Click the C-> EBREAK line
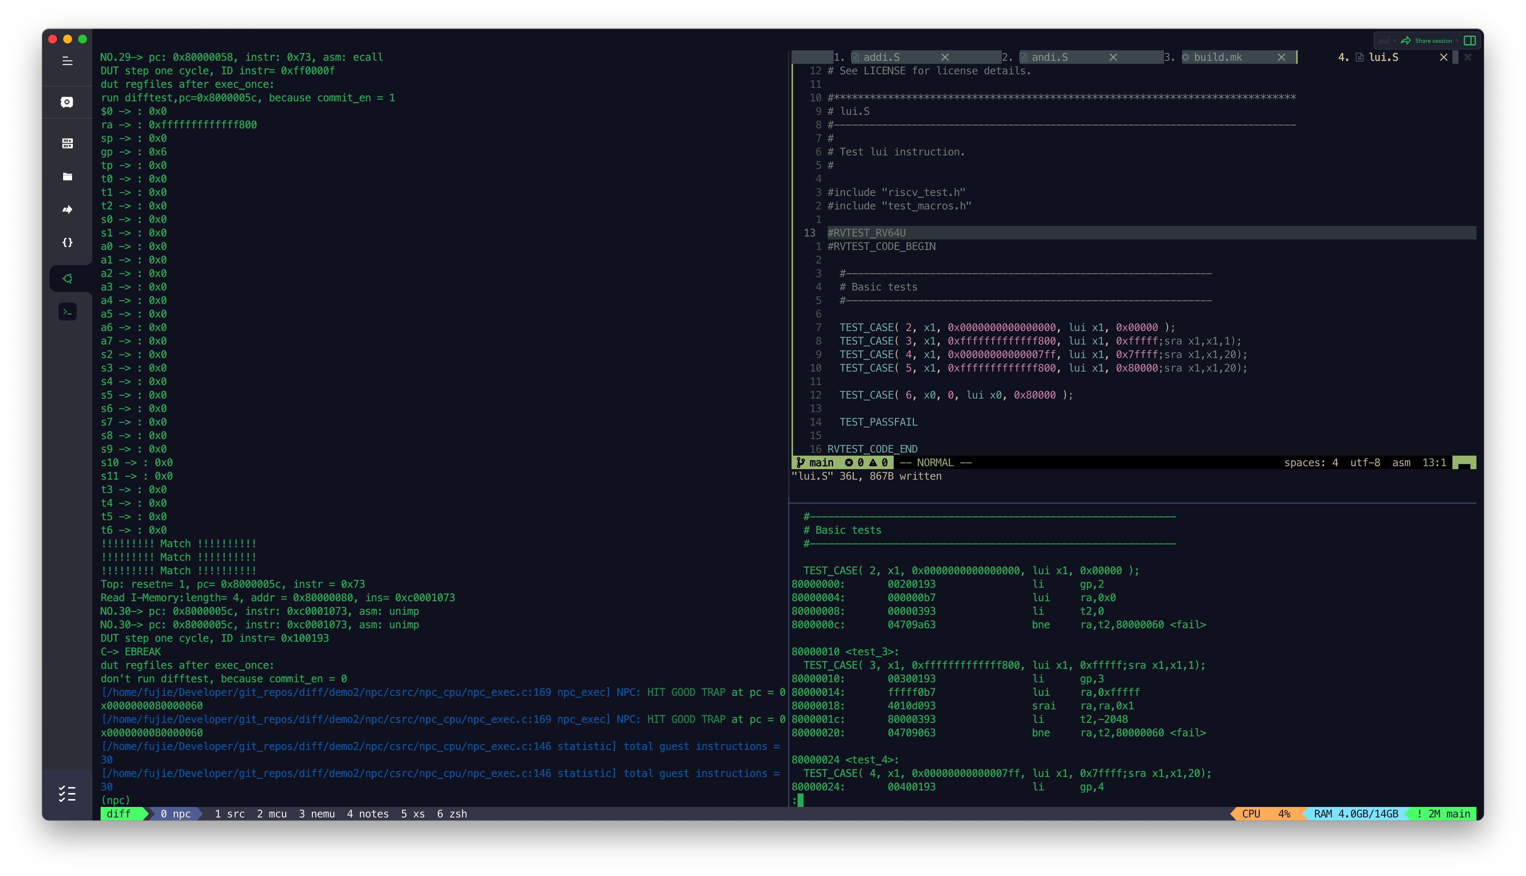The width and height of the screenshot is (1526, 876). point(131,652)
